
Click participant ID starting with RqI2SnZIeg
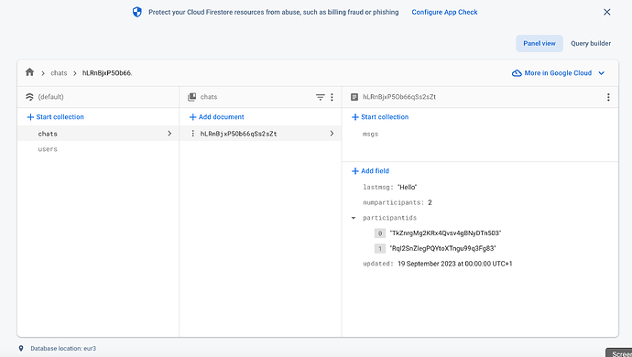point(443,248)
